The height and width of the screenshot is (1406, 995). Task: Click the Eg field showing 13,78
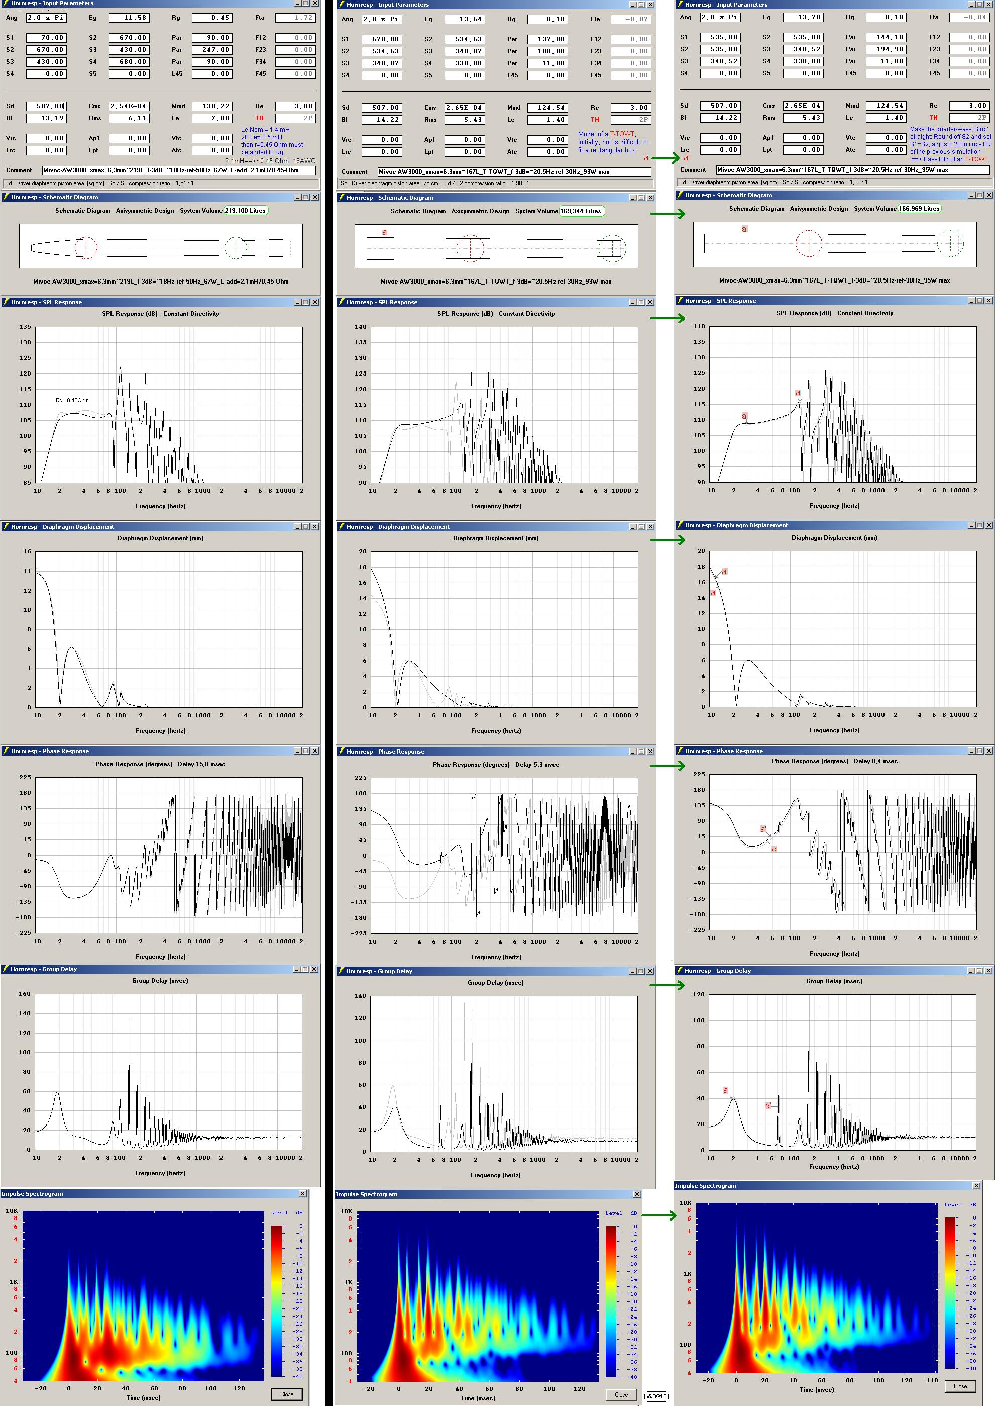point(803,17)
